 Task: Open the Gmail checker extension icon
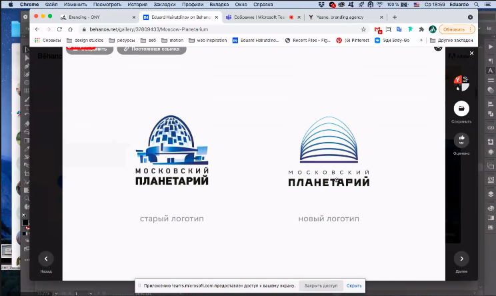point(378,30)
